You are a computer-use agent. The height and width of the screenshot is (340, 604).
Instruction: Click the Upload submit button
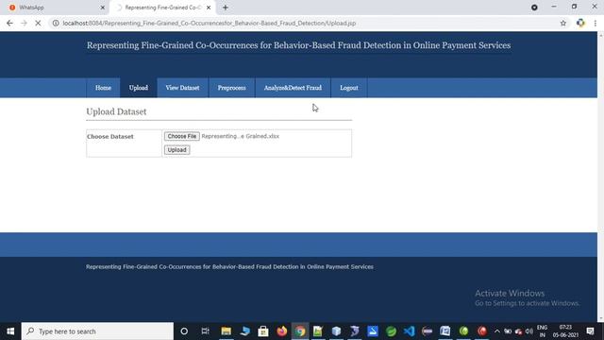pyautogui.click(x=176, y=150)
